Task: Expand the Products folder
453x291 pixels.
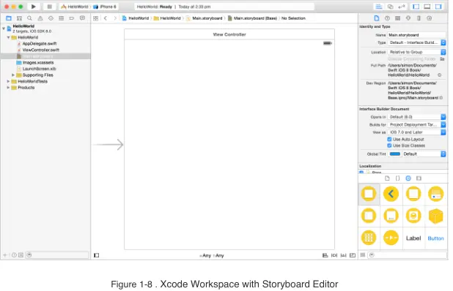Action: 8,88
